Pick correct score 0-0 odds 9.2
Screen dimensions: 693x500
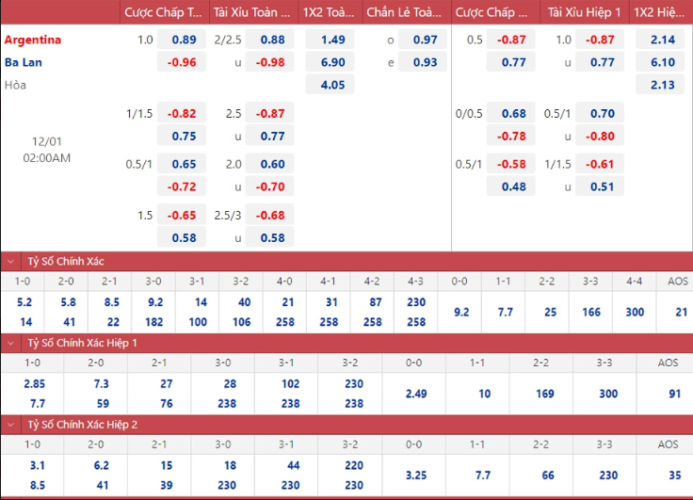[x=459, y=312]
